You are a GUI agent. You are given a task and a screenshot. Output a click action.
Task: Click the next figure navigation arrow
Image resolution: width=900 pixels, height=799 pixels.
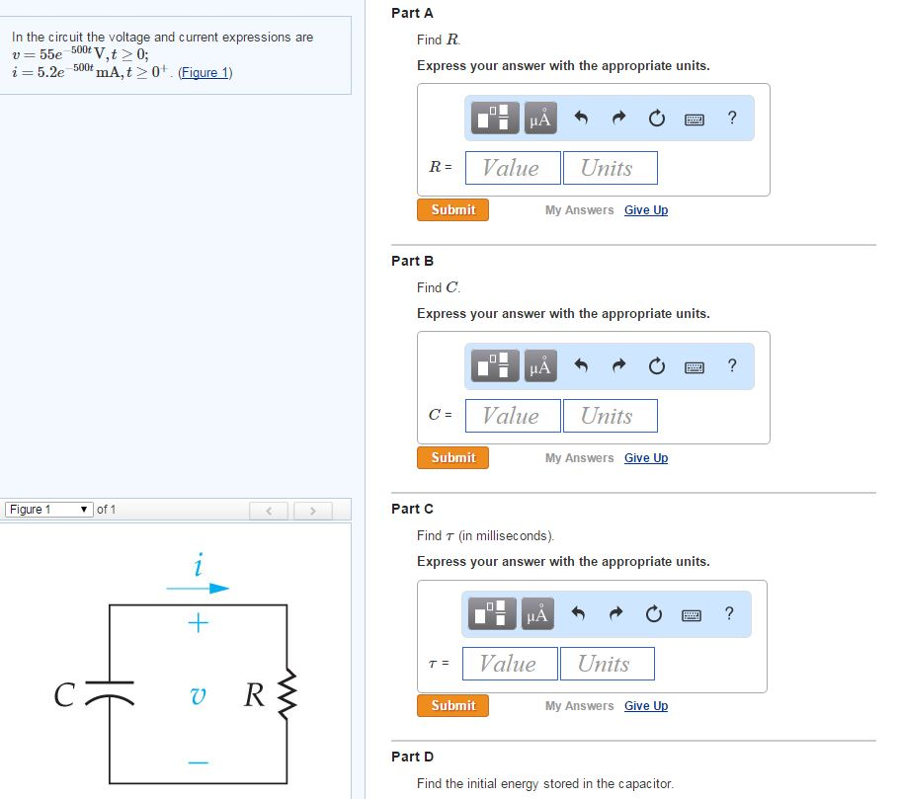[313, 509]
